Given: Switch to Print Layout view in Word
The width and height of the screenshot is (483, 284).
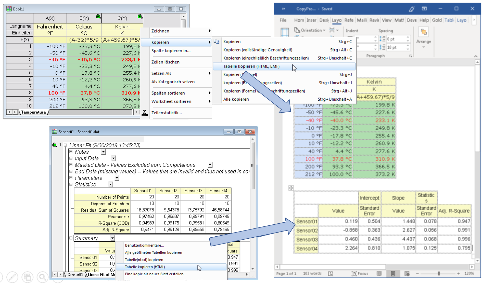Looking at the screenshot, I should pyautogui.click(x=393, y=274).
